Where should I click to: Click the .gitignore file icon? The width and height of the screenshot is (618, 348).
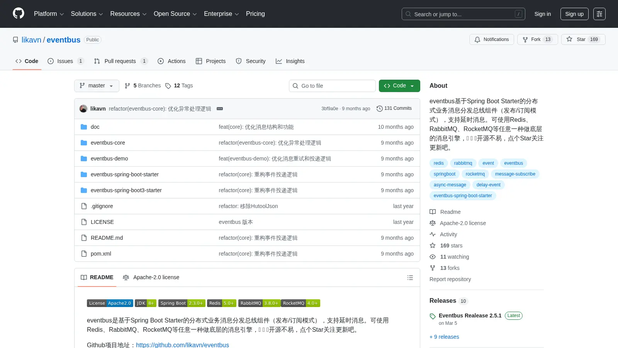84,206
